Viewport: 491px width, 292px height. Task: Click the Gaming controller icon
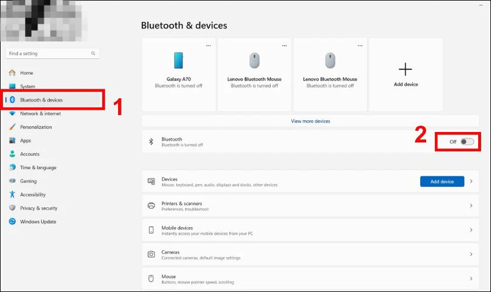tap(12, 180)
